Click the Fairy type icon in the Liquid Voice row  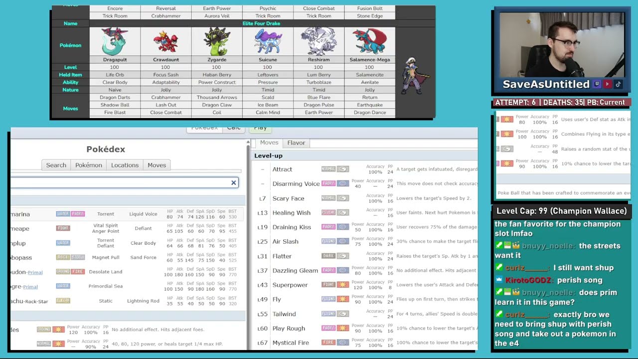point(77,214)
